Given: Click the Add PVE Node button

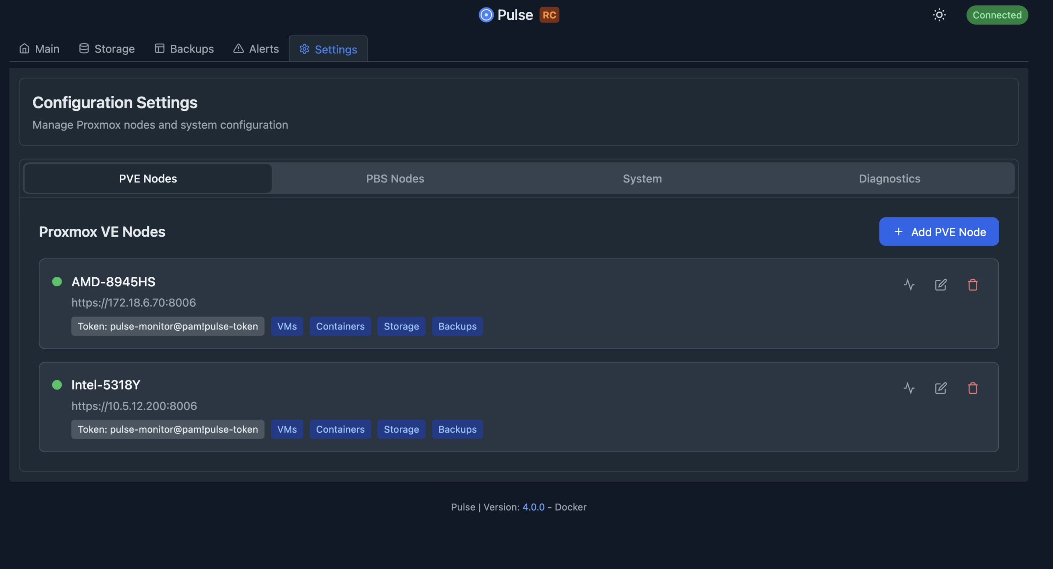Looking at the screenshot, I should [x=939, y=232].
